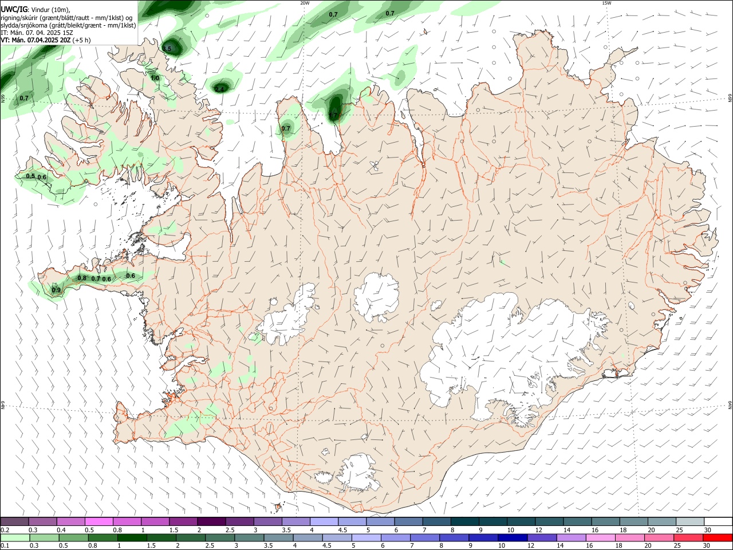Select the pale grey legend swatch labeled 25

click(x=689, y=521)
